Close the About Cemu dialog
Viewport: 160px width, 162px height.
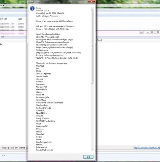[x=92, y=1]
